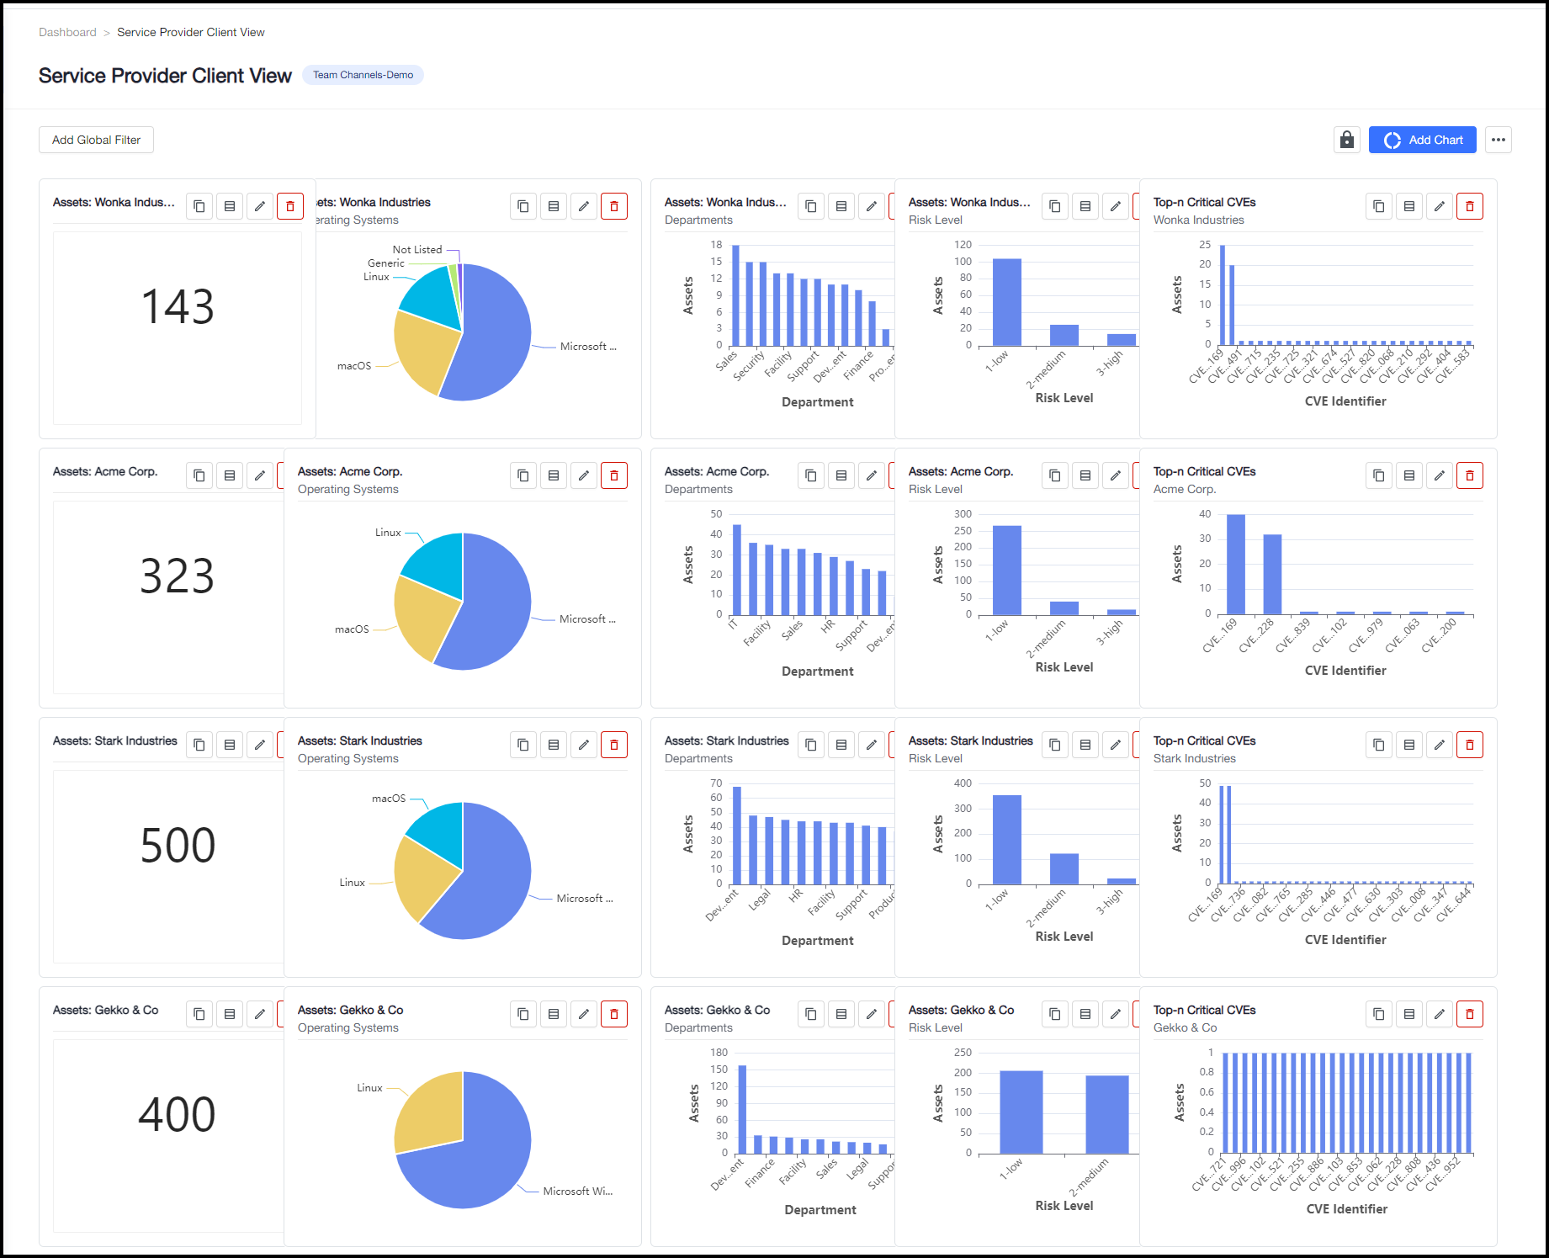Viewport: 1549px width, 1258px height.
Task: Delete the Wonka Industries Operating Systems chart
Action: [x=614, y=206]
